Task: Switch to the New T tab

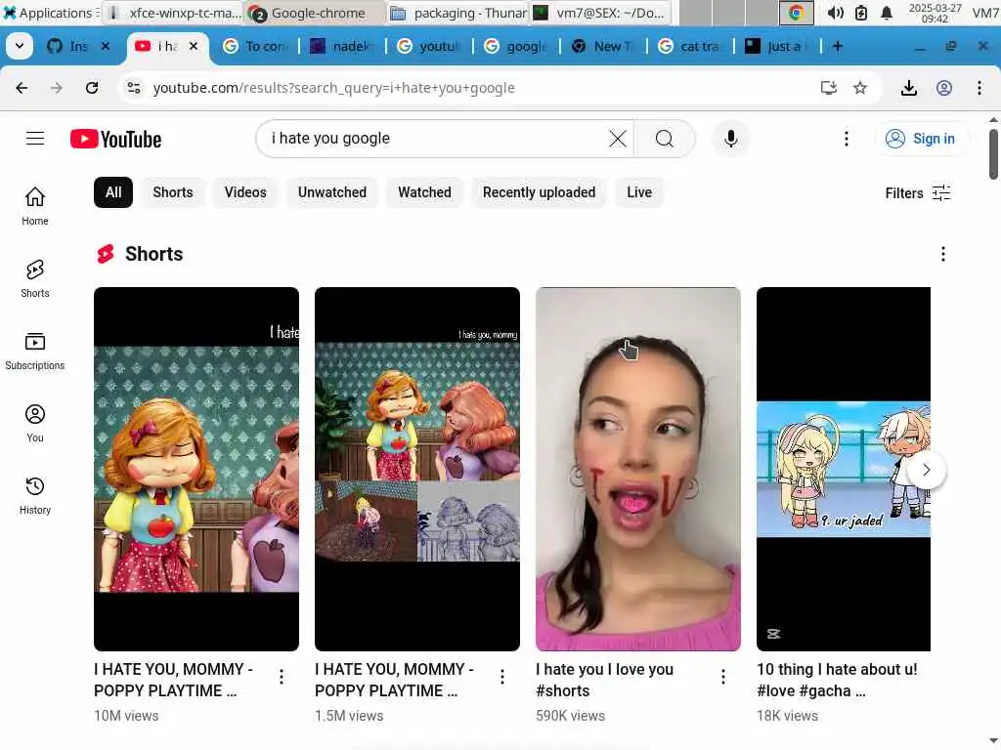Action: click(x=602, y=46)
